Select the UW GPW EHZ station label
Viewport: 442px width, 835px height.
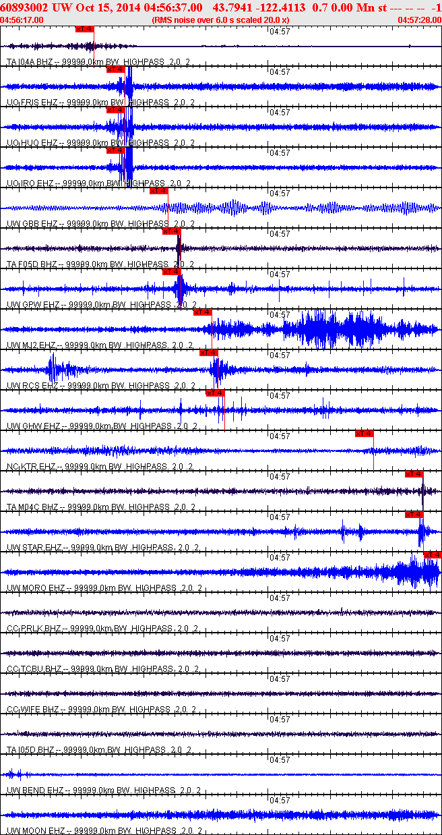tap(102, 305)
